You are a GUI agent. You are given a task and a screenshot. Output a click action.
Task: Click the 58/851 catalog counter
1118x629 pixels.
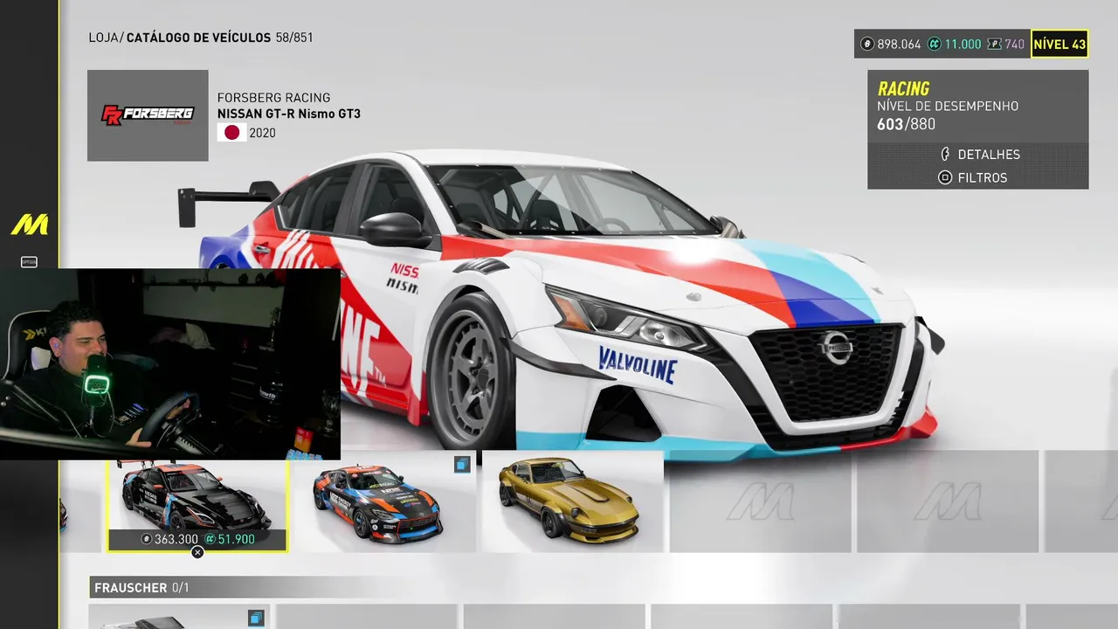(x=294, y=38)
